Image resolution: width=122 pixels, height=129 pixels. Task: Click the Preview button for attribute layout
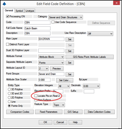tap(57, 69)
